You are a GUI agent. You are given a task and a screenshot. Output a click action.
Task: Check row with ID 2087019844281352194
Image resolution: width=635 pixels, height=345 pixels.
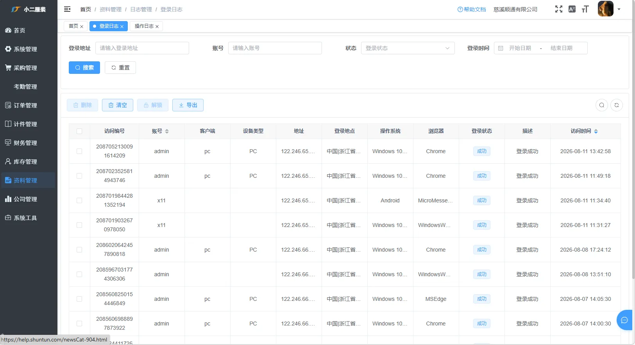click(79, 200)
